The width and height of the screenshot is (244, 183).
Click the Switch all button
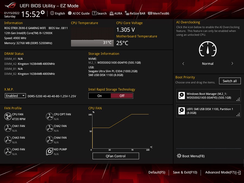coord(230,81)
